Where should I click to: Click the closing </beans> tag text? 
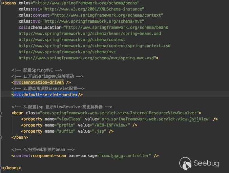[12, 168]
